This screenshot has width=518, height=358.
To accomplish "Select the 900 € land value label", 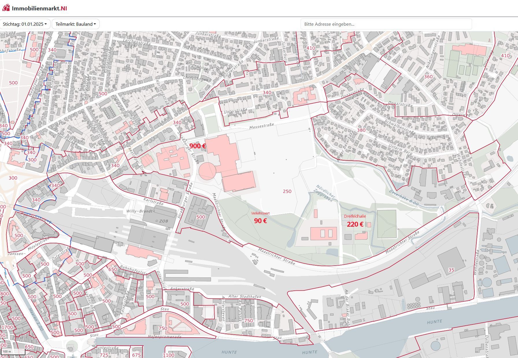I will [x=198, y=146].
